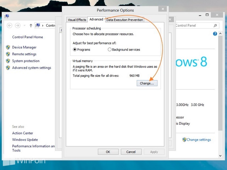Switch to the Visual Effects tab

[77, 20]
